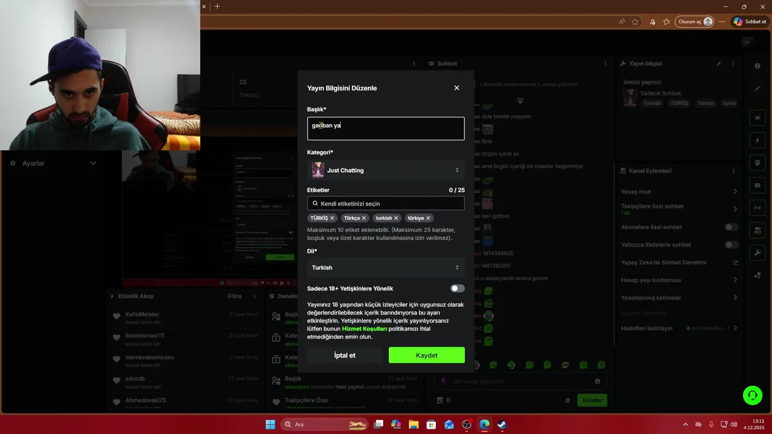Show hidden system tray icons
772x434 pixels.
coord(685,424)
